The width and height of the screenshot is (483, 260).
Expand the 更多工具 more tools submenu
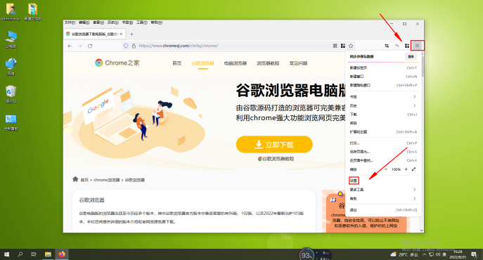(x=383, y=190)
